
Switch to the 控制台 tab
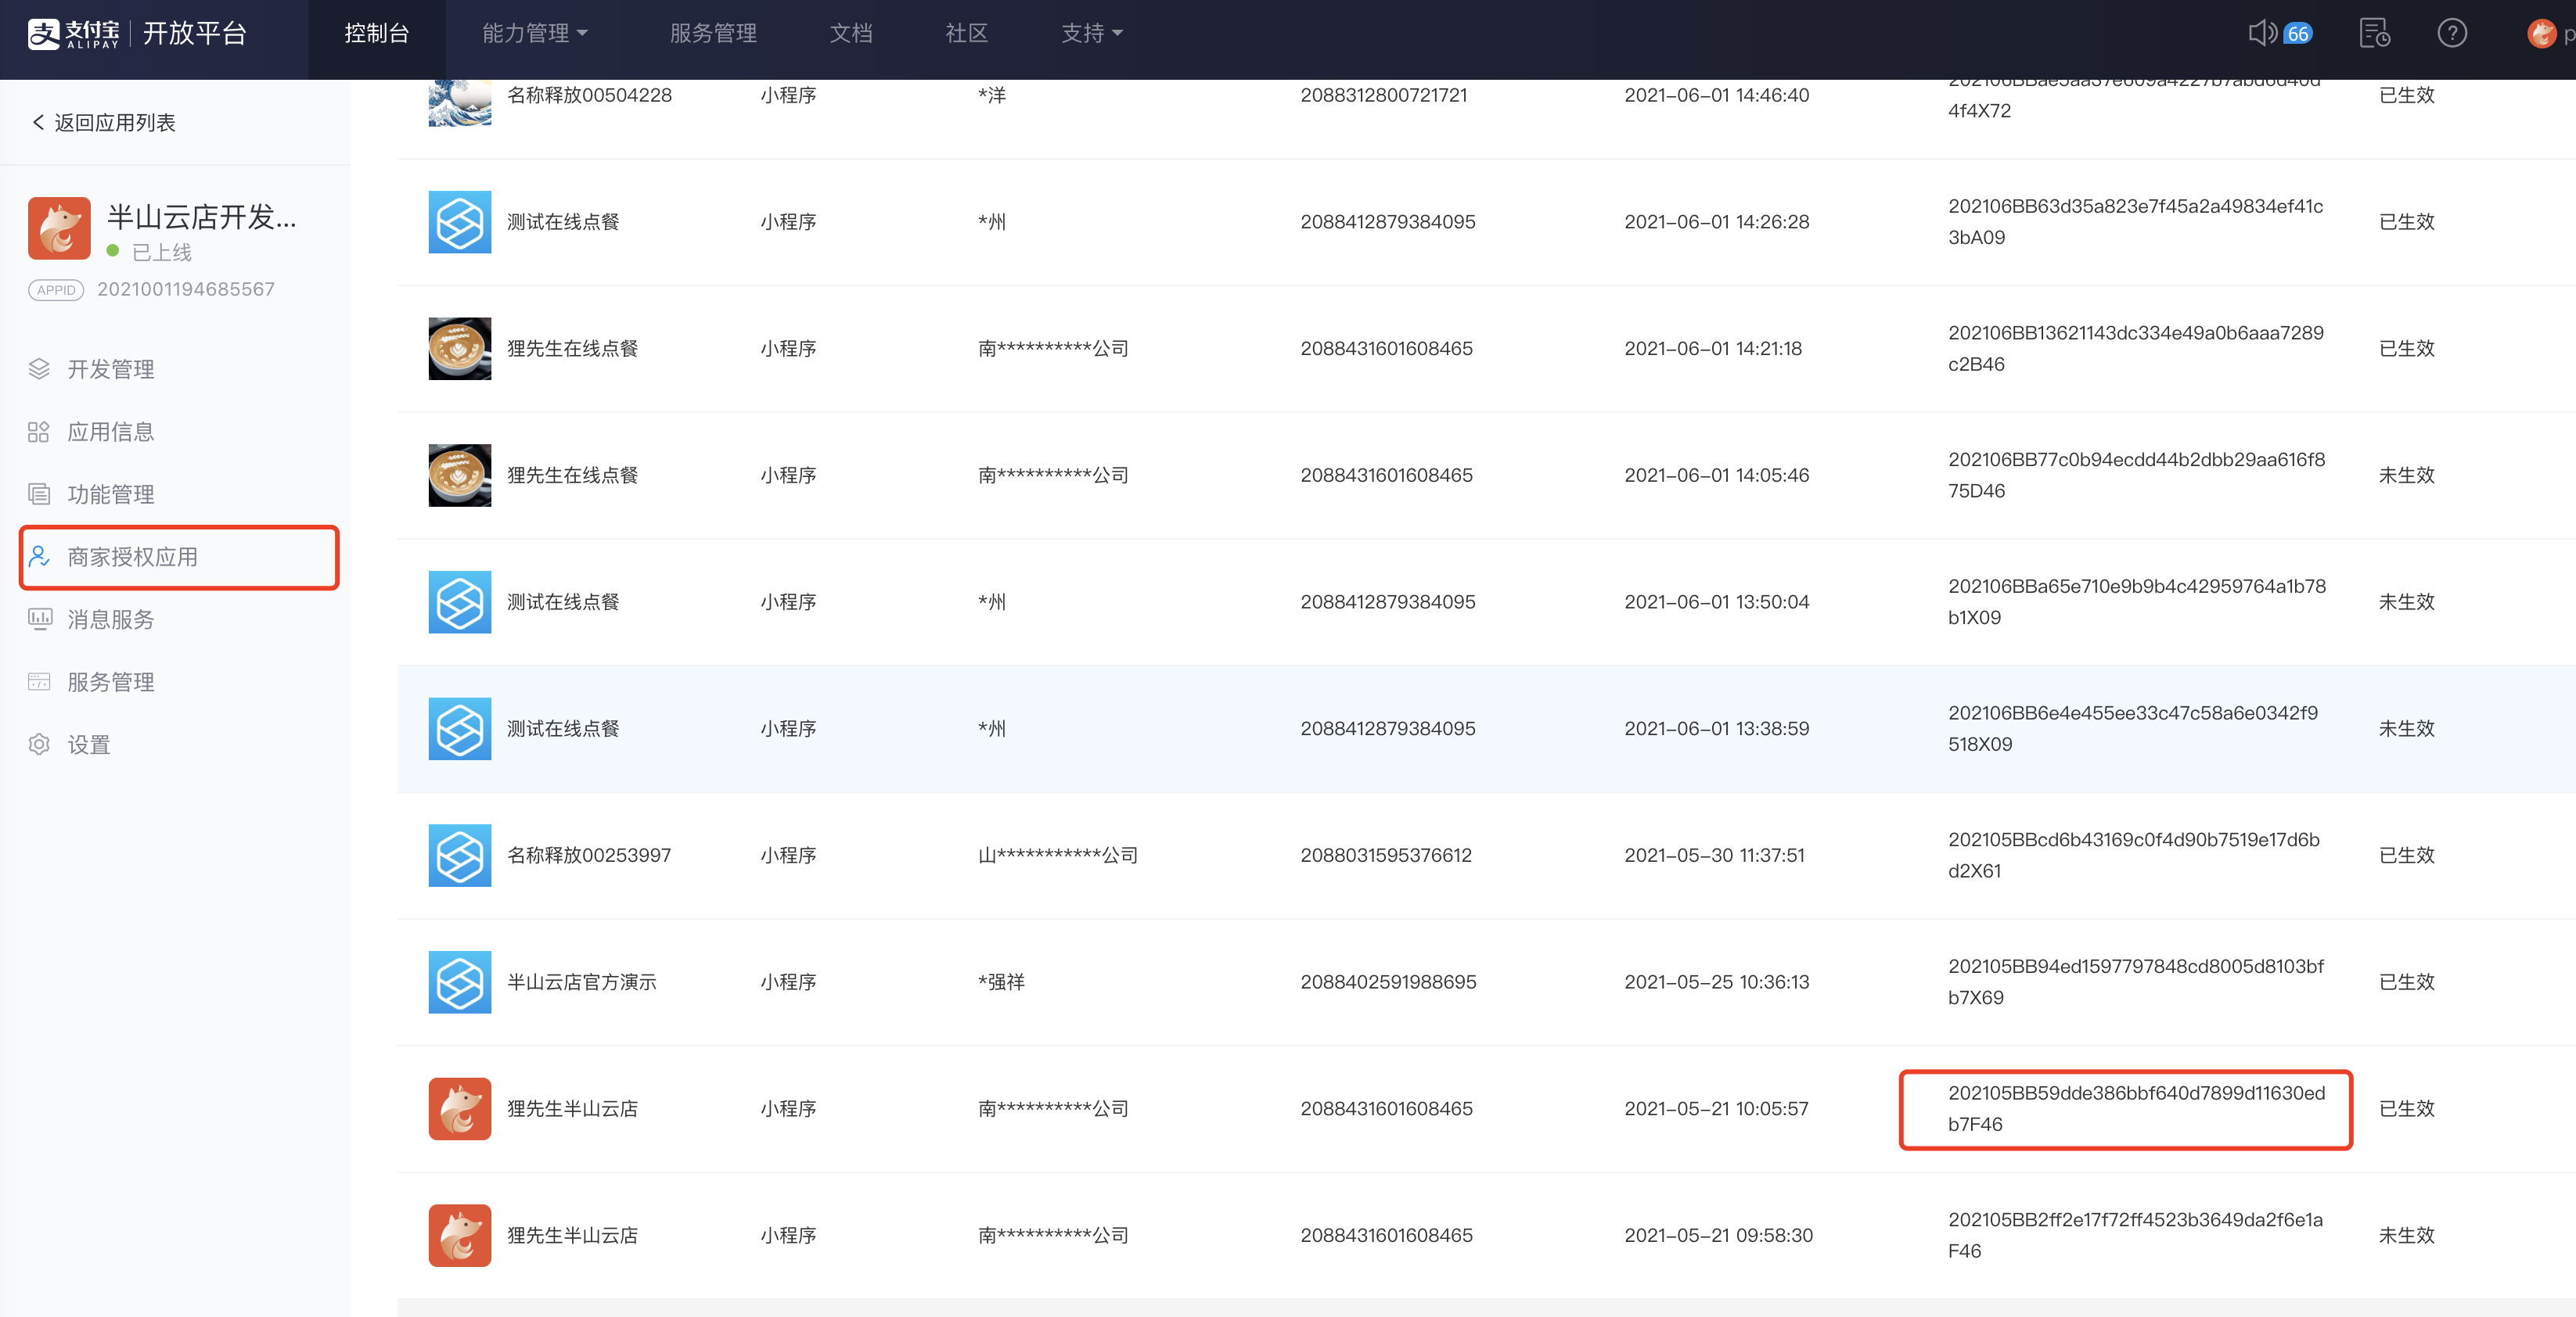376,33
